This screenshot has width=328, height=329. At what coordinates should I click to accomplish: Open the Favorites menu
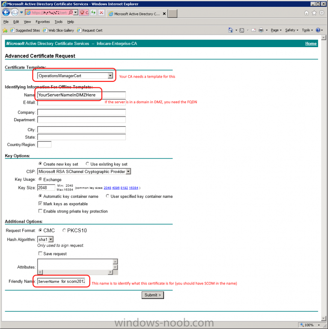(x=42, y=21)
